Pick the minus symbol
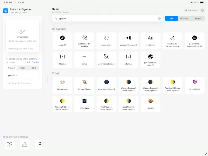This screenshot has width=208, height=156. pos(84,60)
